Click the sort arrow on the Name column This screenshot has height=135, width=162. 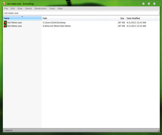point(22,17)
